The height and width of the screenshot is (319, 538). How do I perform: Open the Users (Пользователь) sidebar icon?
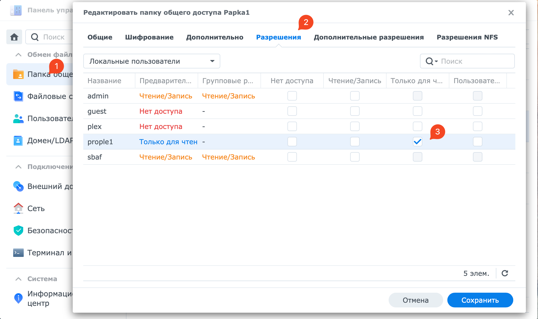pyautogui.click(x=18, y=118)
